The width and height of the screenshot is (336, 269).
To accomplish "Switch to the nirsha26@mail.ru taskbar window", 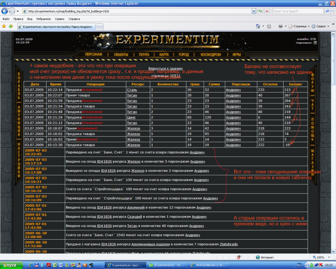I will point(210,265).
